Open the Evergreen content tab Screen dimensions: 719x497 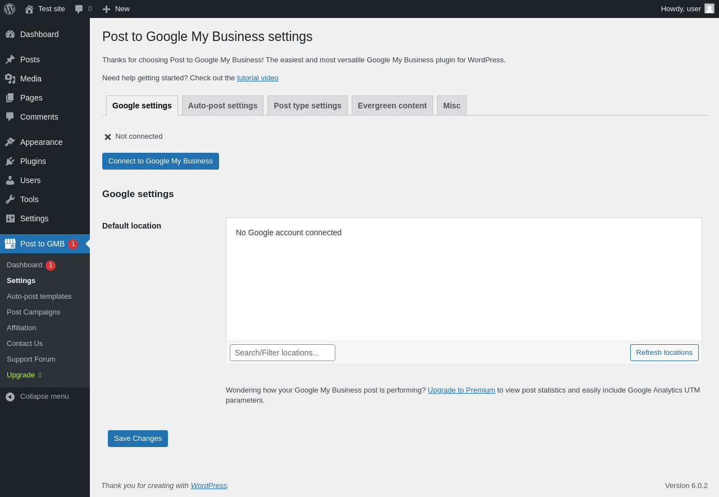coord(392,106)
